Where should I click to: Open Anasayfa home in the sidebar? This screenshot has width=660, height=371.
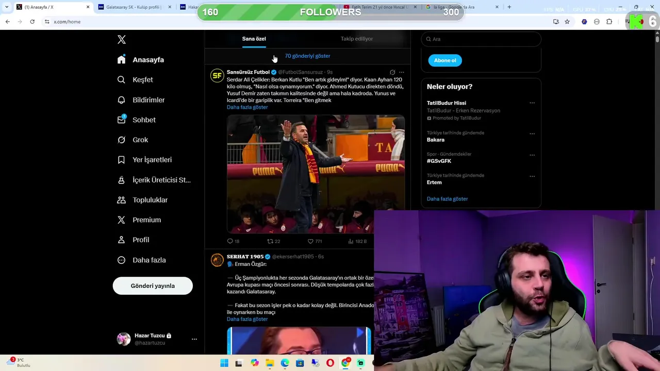coord(140,60)
